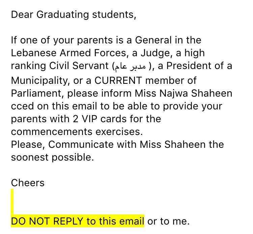The image size is (253, 234).
Task: Click the words "Lebanese Armed Forces"
Action: (x=68, y=53)
